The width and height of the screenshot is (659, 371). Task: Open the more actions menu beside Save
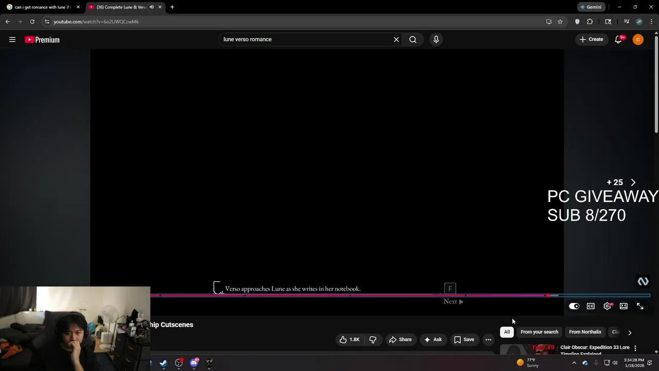coord(488,340)
